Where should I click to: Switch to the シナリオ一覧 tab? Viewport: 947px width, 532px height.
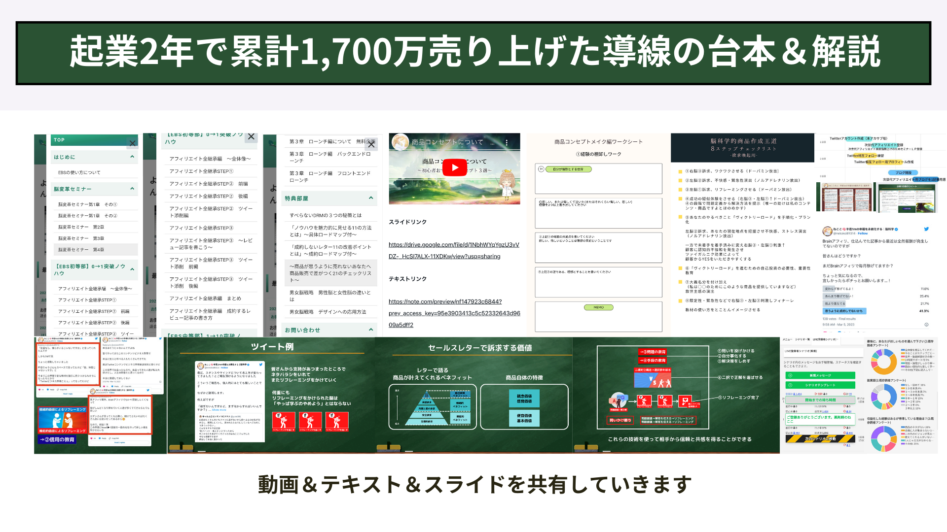802,339
